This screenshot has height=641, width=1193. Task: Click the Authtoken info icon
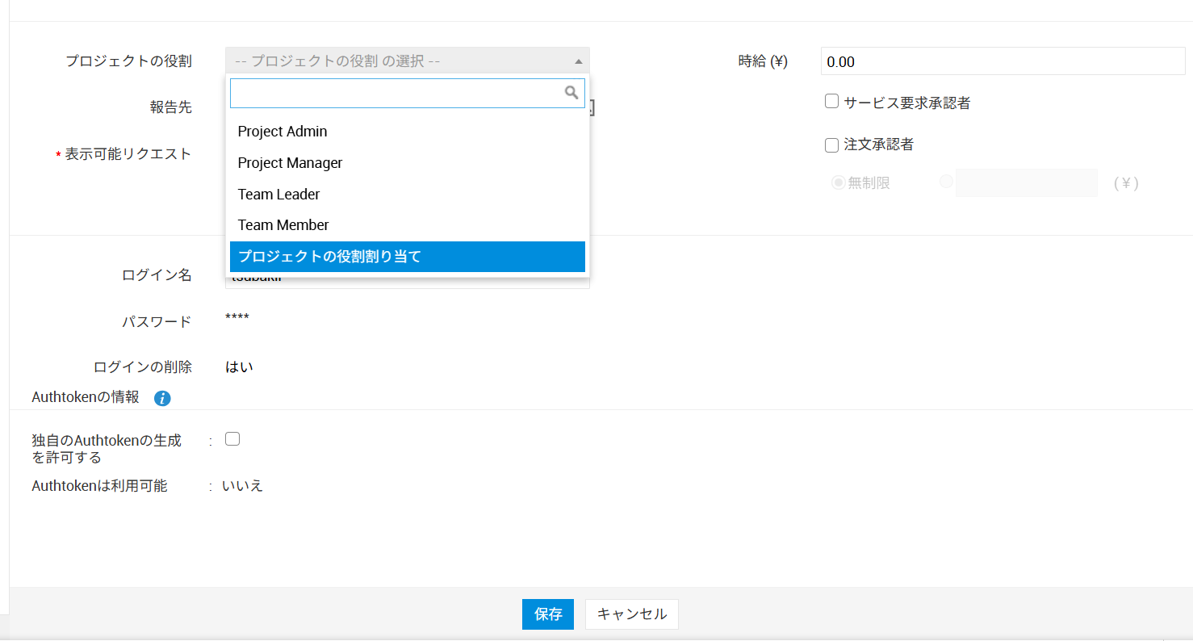click(x=162, y=398)
